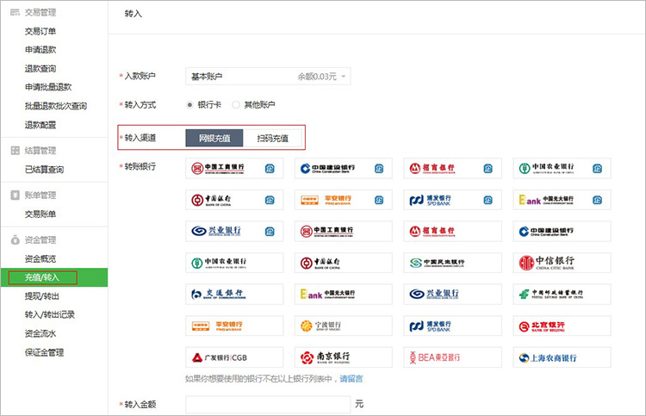Choose 兴业银行 without the enterprise badge
Image resolution: width=646 pixels, height=416 pixels.
tap(453, 294)
